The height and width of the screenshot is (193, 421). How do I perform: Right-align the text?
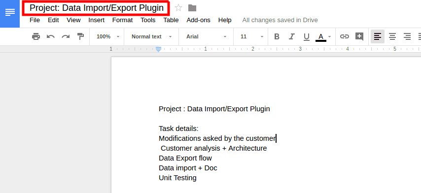click(x=407, y=36)
